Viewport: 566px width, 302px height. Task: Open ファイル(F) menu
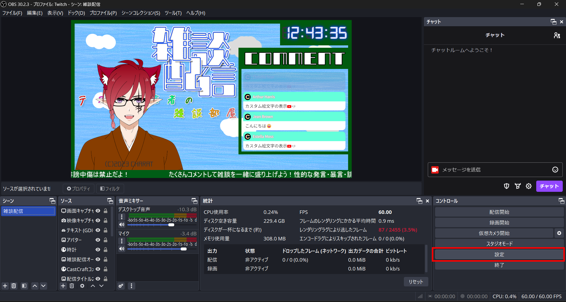[12, 13]
